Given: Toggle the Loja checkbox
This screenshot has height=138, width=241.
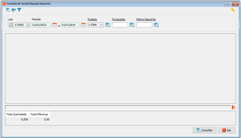Looking at the screenshot, I should [11, 25].
